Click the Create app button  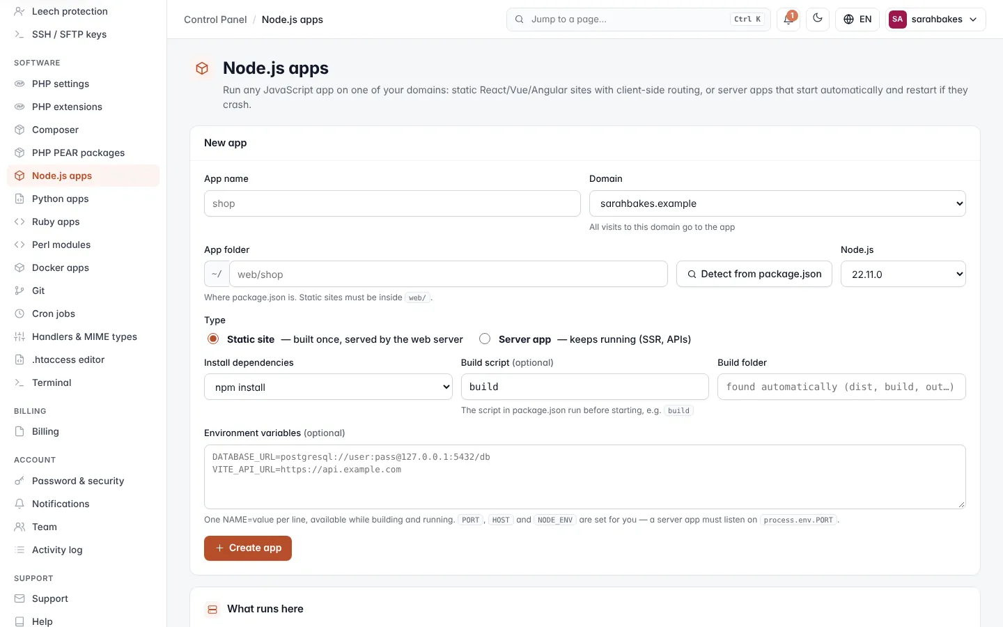(x=248, y=548)
